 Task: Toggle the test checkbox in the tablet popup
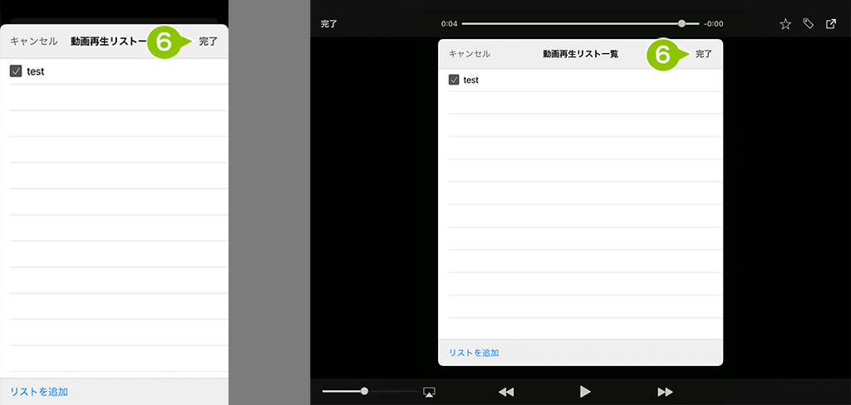click(454, 80)
